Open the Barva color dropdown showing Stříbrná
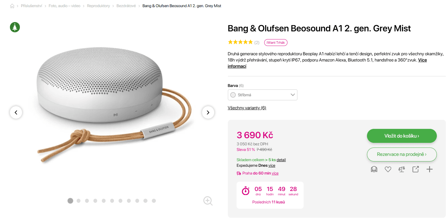This screenshot has height=218, width=448. (262, 95)
